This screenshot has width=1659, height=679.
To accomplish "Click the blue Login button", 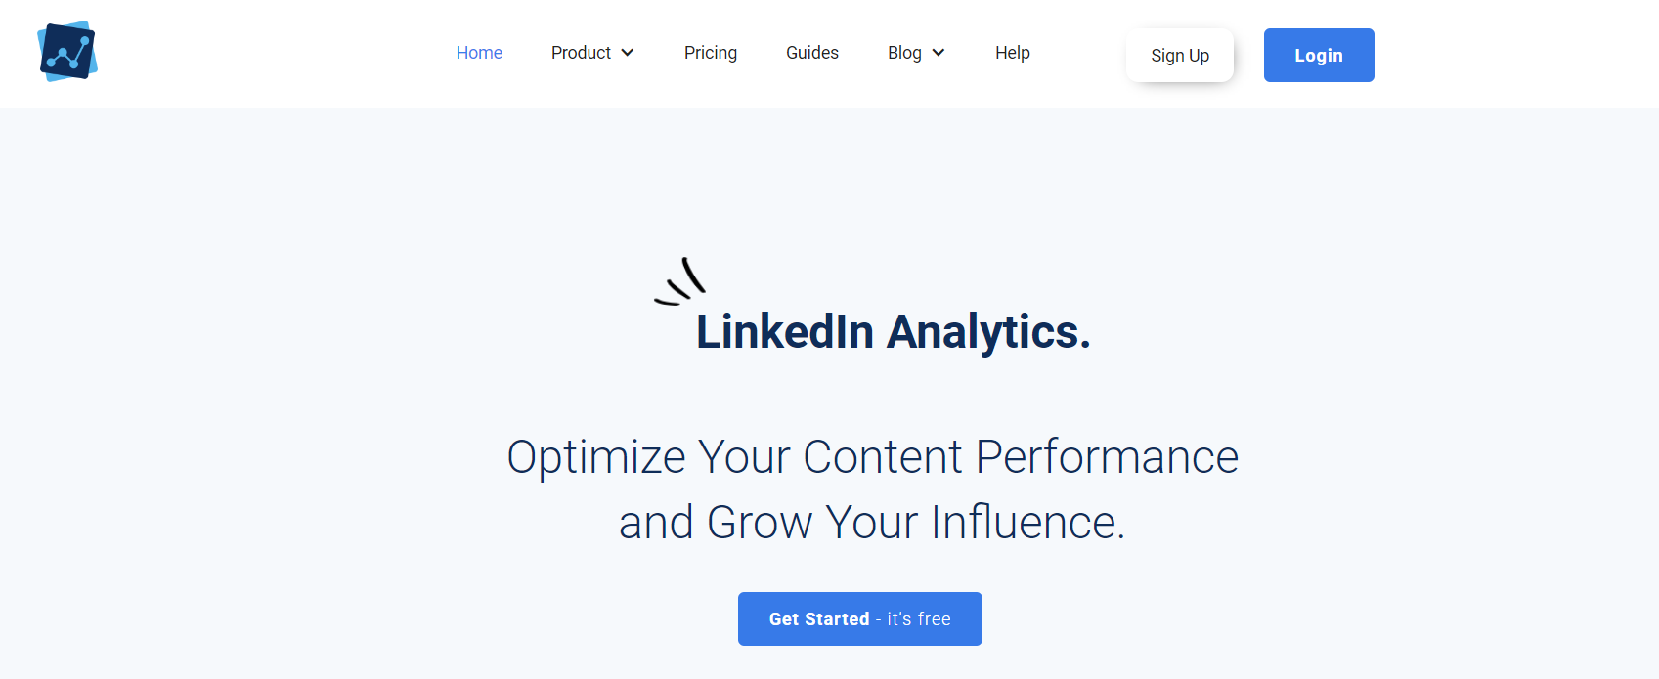I will coord(1319,56).
